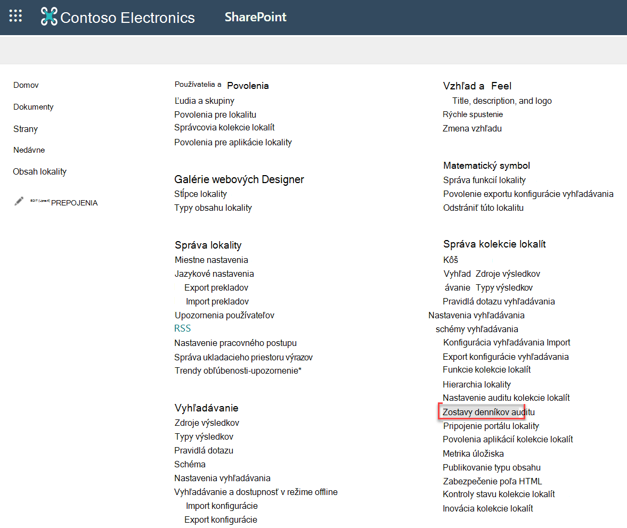The image size is (627, 528).
Task: Open Ľudia a skupiny settings
Action: [205, 101]
